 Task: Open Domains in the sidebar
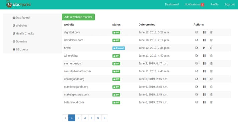point(20,41)
